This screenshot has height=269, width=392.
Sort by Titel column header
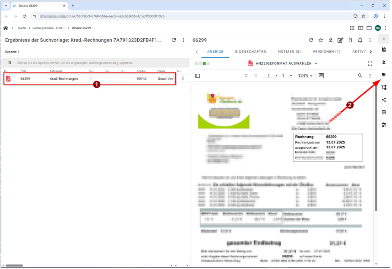(x=23, y=71)
